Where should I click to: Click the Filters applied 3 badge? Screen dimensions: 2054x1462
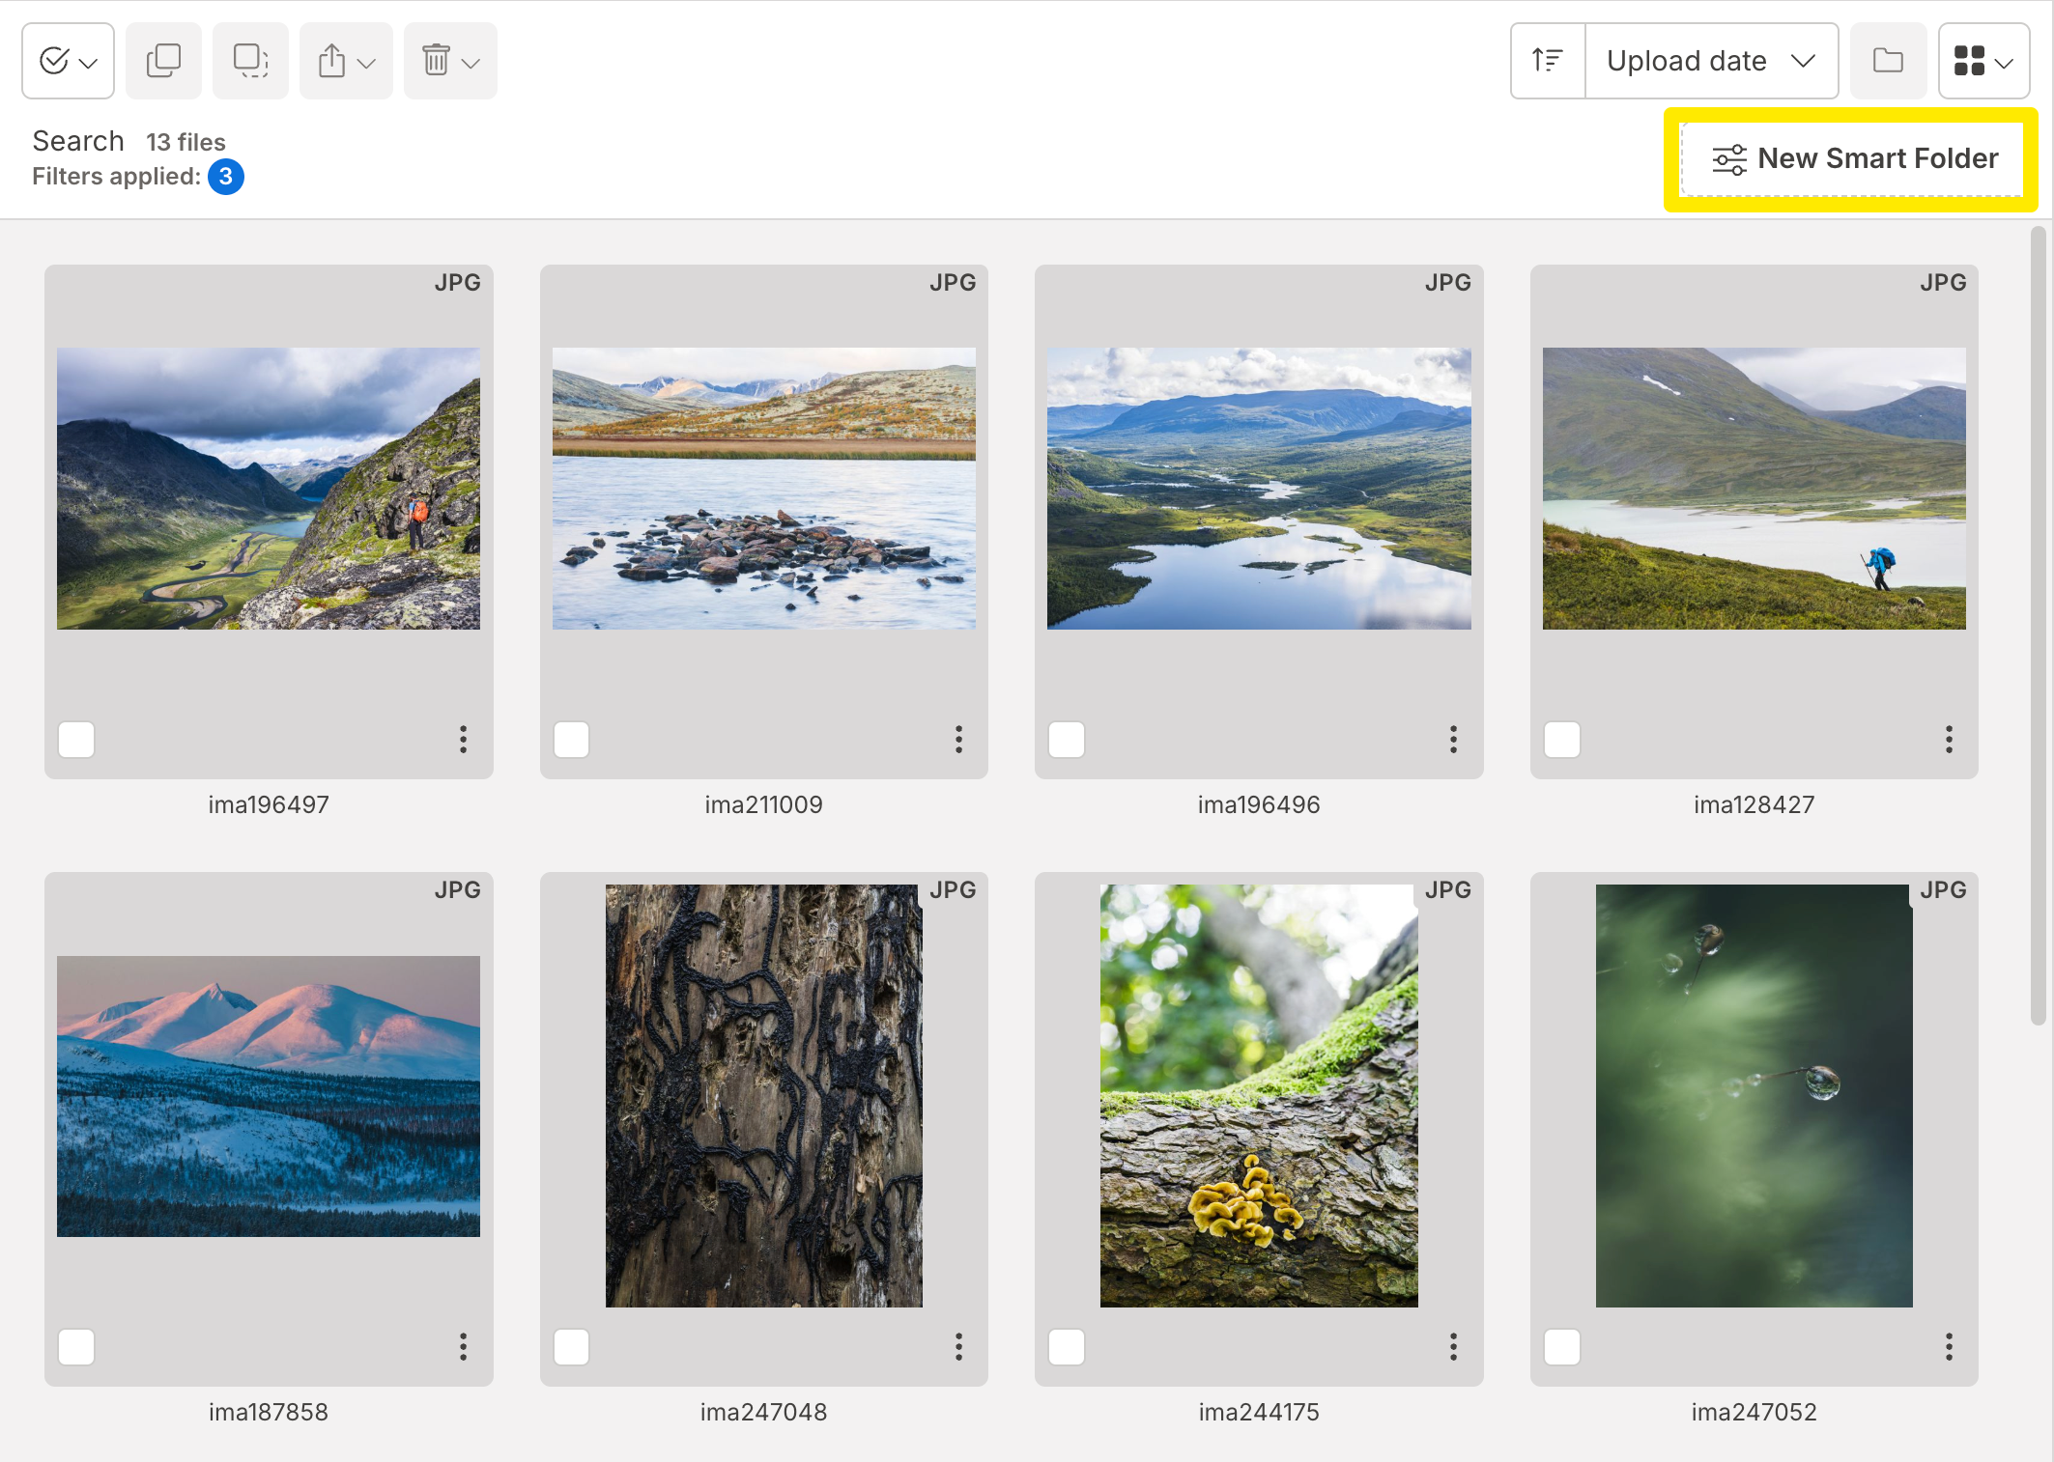[x=225, y=177]
